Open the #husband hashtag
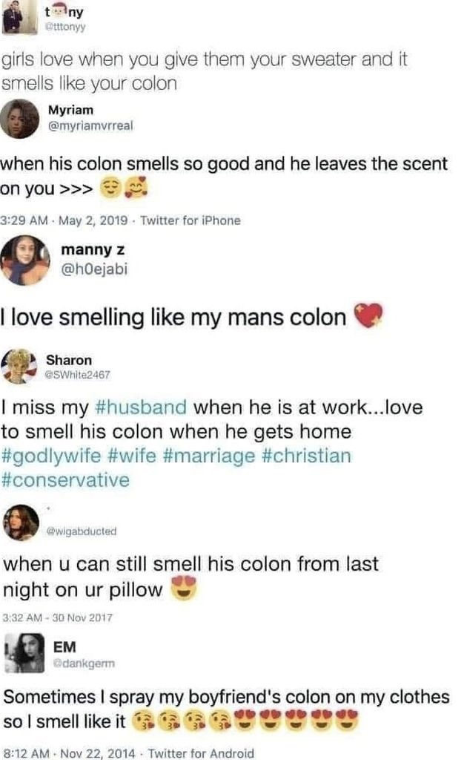 142,407
